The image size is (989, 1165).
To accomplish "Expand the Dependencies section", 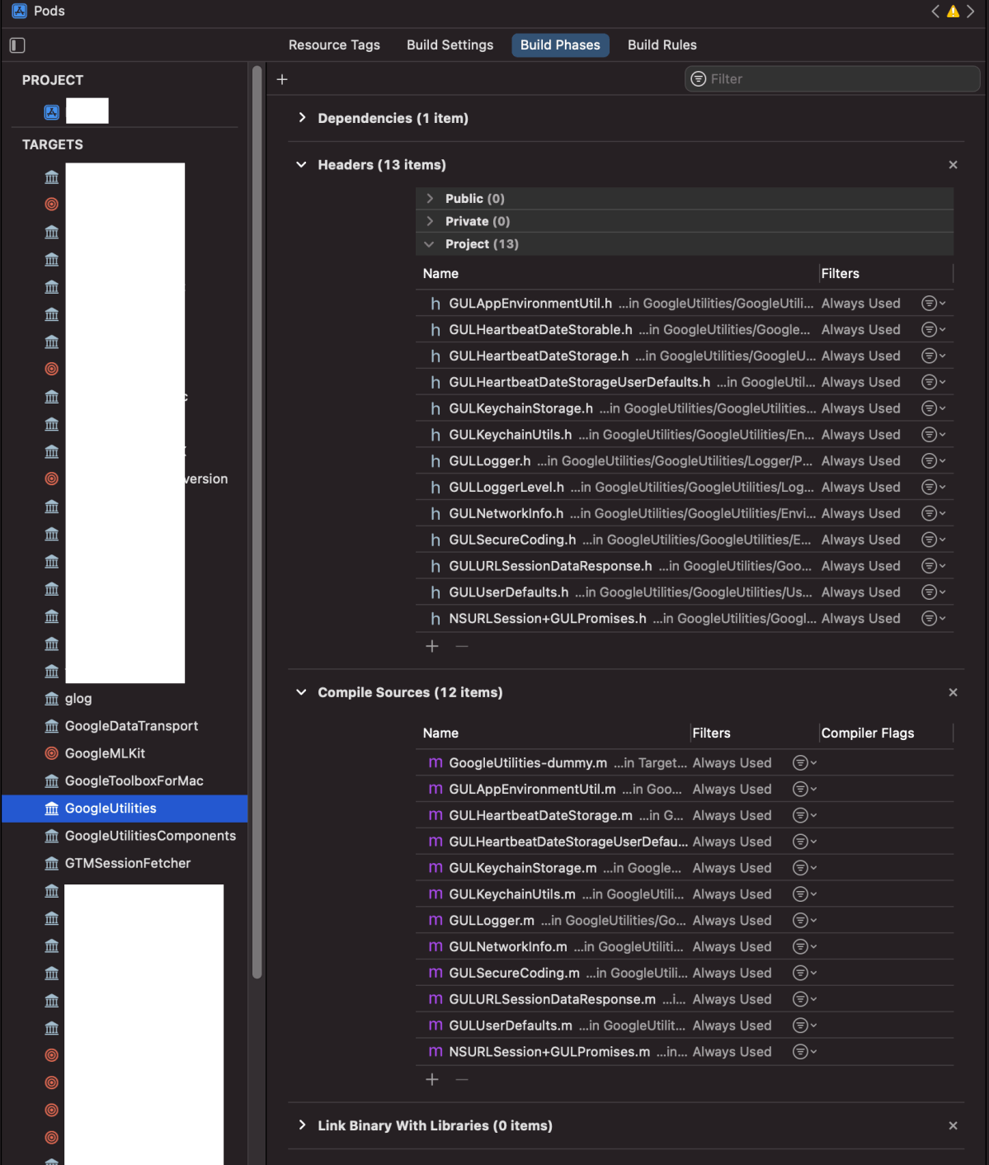I will [x=302, y=118].
